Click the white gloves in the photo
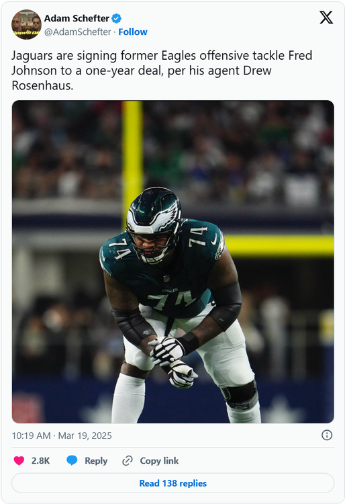 172,361
